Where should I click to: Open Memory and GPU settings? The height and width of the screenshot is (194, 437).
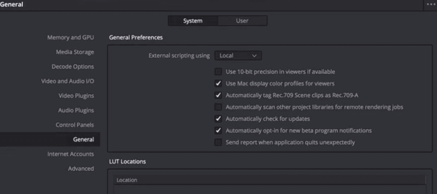70,38
